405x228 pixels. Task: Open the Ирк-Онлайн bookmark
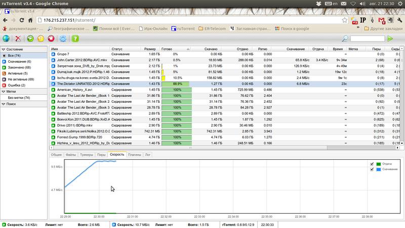(153, 29)
